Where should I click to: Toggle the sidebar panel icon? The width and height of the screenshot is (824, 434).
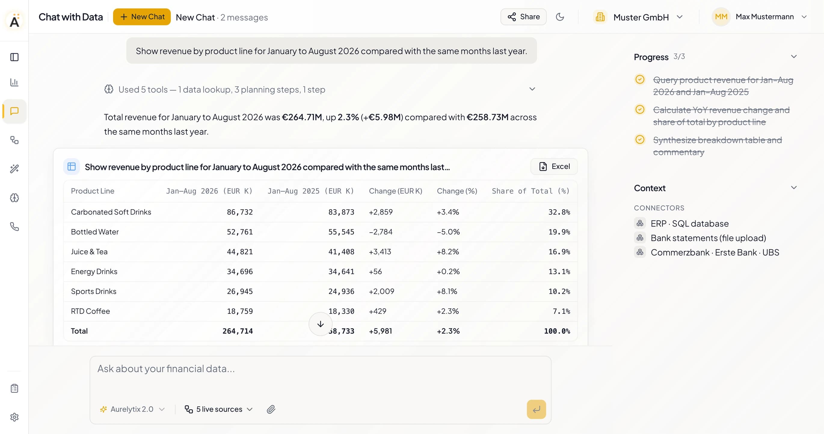coord(14,57)
